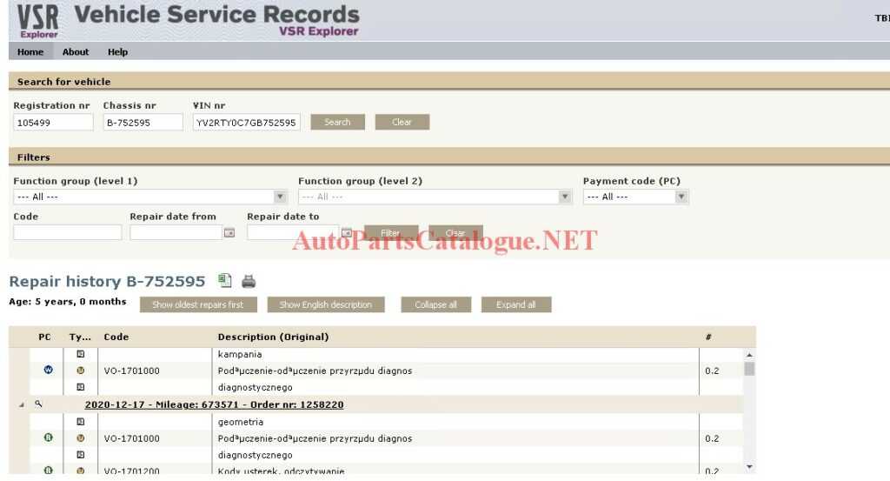Apply filters with Filter button
Screen dimensions: 890x481
click(390, 233)
